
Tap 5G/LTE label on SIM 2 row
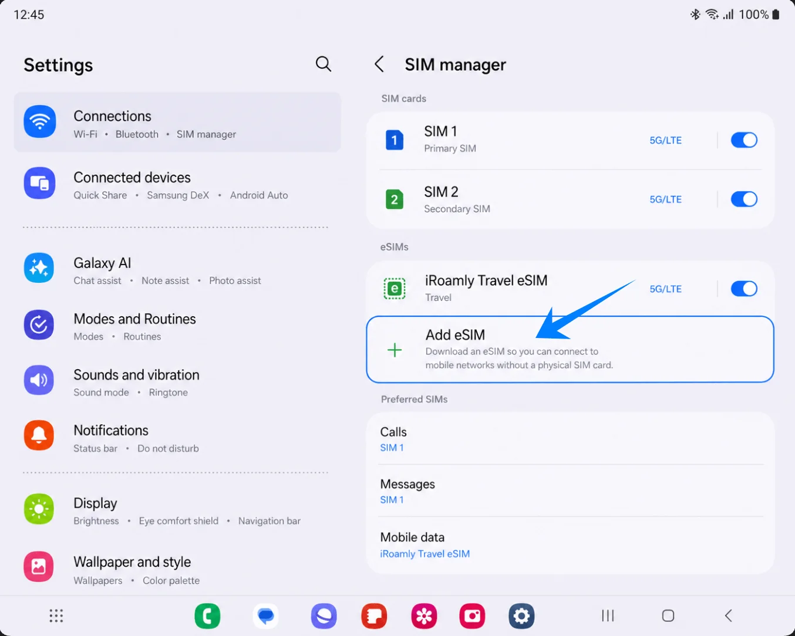(x=665, y=199)
